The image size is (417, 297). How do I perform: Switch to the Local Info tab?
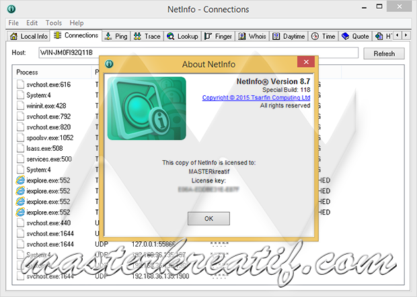pos(28,36)
